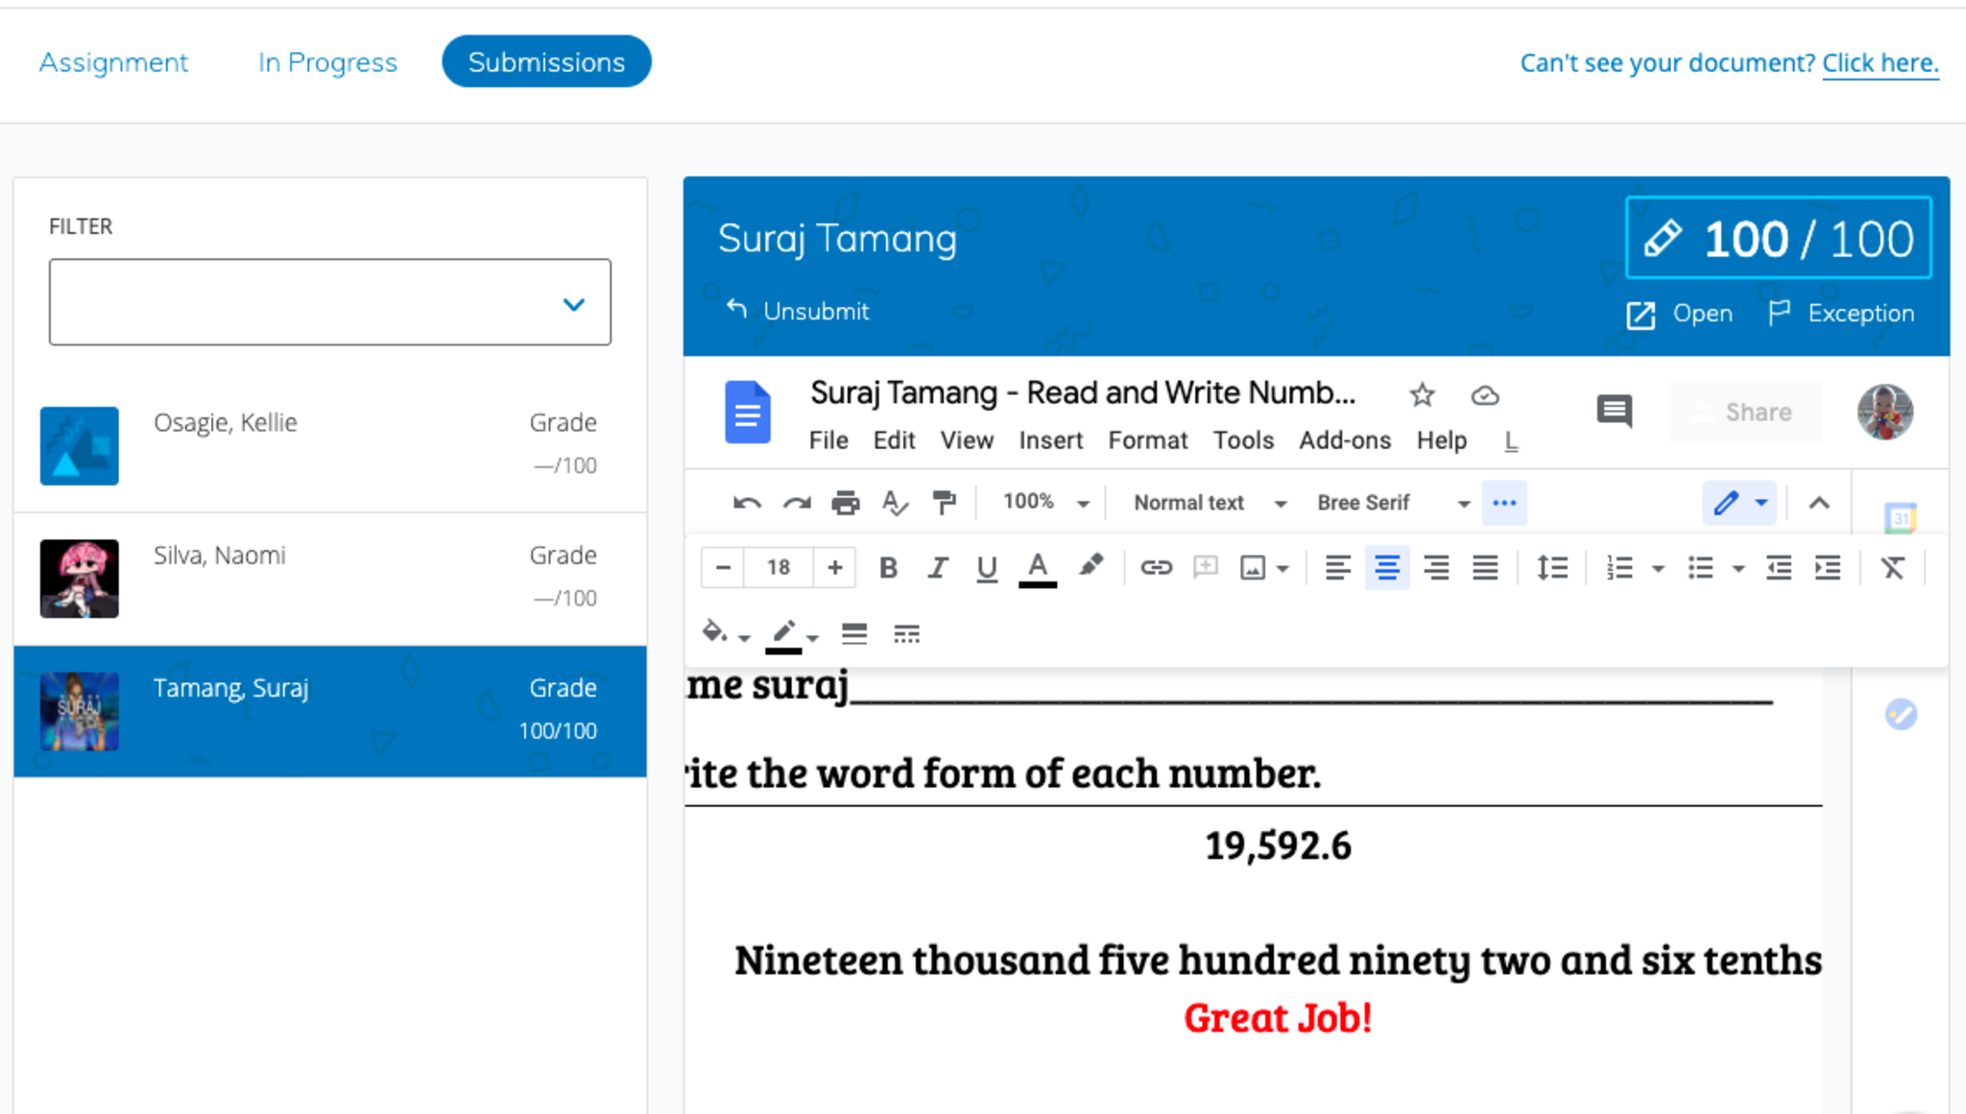Switch to the In Progress tab
Screen dimensions: 1966x1114
click(327, 62)
